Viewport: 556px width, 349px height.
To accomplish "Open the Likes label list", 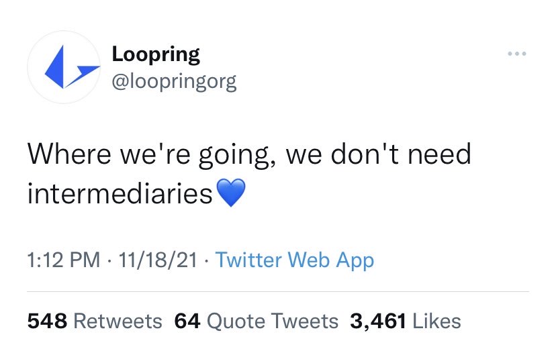I will coord(436,321).
